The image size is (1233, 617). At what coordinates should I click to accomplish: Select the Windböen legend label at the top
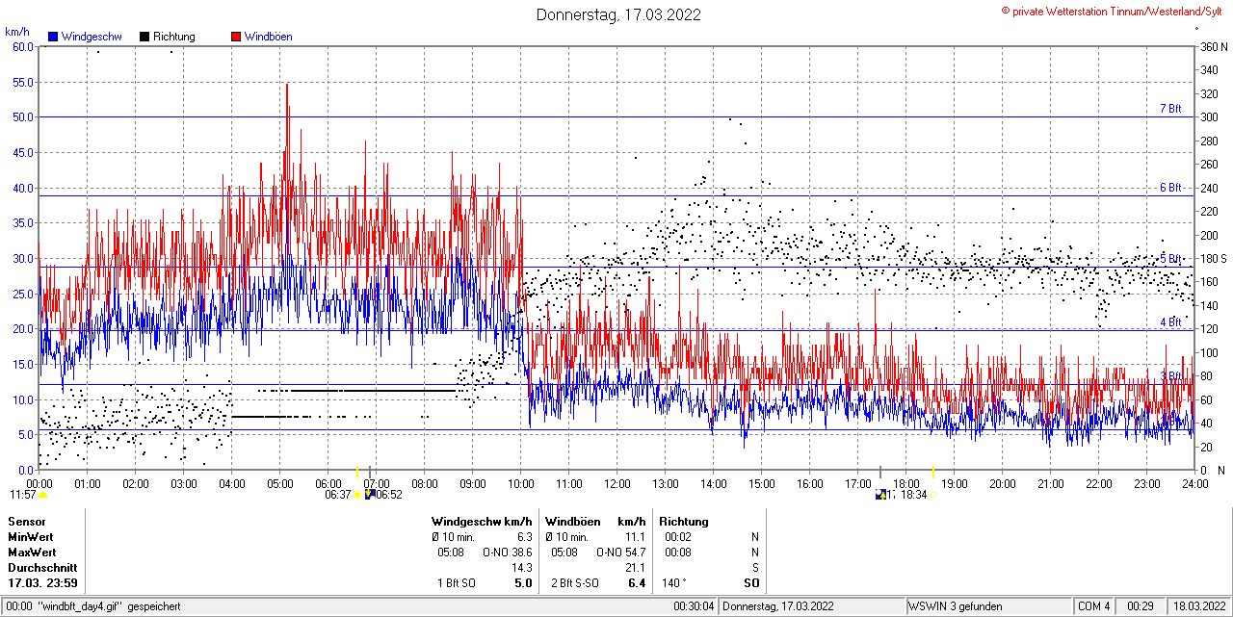(268, 37)
